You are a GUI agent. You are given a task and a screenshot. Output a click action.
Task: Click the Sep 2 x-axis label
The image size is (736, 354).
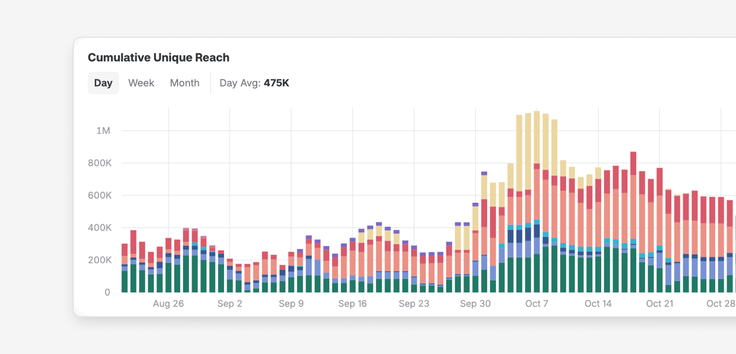pos(230,303)
